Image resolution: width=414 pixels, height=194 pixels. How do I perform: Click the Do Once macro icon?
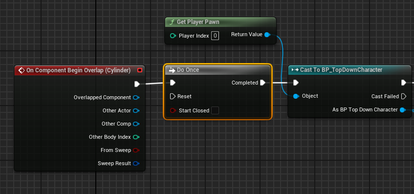172,70
